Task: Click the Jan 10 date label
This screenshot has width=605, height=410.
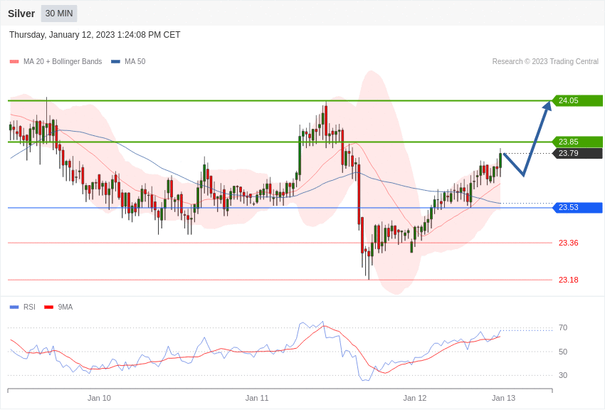Action: 99,398
